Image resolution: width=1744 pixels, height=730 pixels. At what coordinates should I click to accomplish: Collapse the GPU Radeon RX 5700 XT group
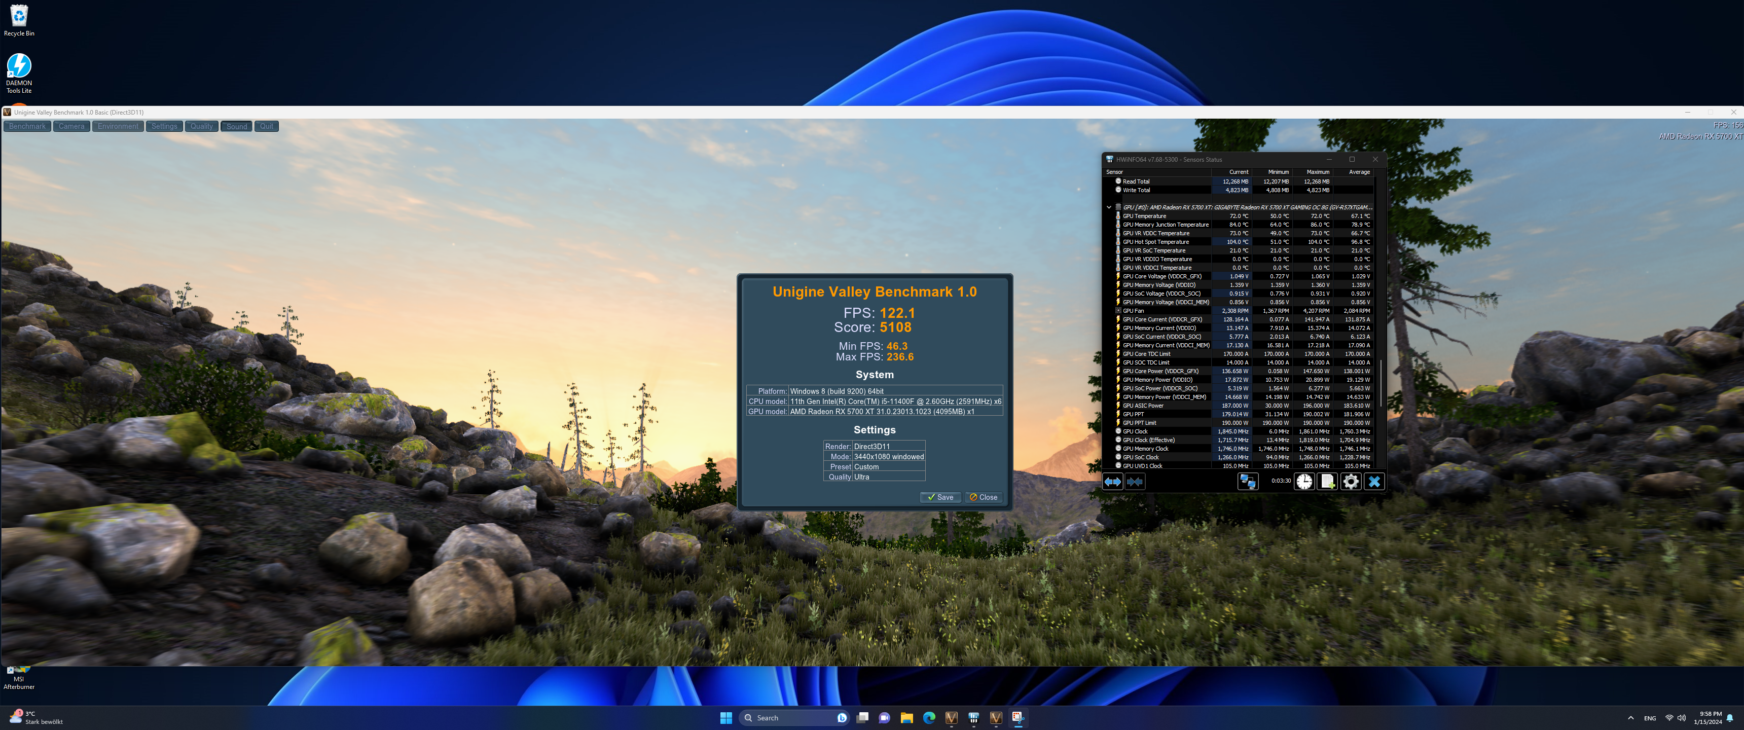click(1108, 207)
